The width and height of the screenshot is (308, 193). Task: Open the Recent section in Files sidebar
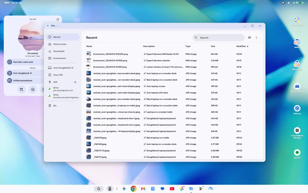(x=63, y=37)
